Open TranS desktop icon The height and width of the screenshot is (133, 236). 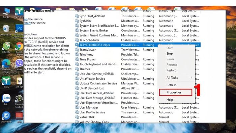point(6,82)
